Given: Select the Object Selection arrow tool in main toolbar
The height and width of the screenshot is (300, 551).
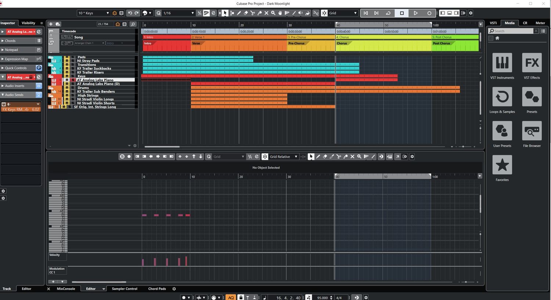Looking at the screenshot, I should [225, 13].
